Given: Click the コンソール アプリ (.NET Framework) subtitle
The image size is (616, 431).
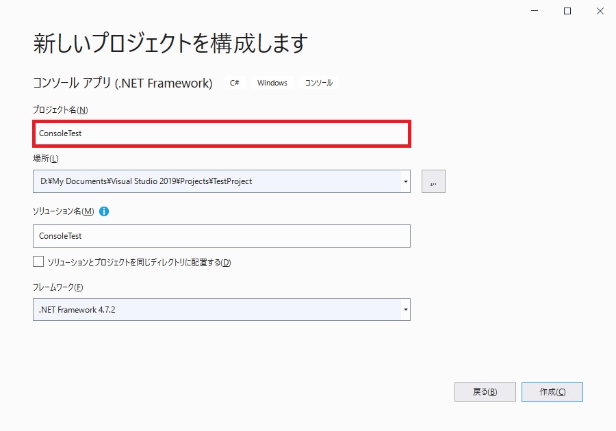Looking at the screenshot, I should 123,83.
